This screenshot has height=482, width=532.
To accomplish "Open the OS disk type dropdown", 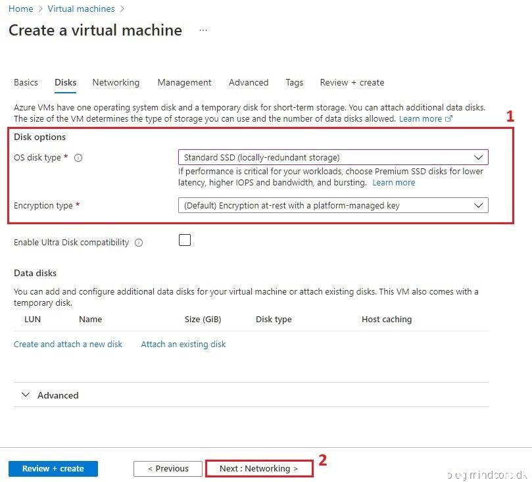I will [x=333, y=157].
